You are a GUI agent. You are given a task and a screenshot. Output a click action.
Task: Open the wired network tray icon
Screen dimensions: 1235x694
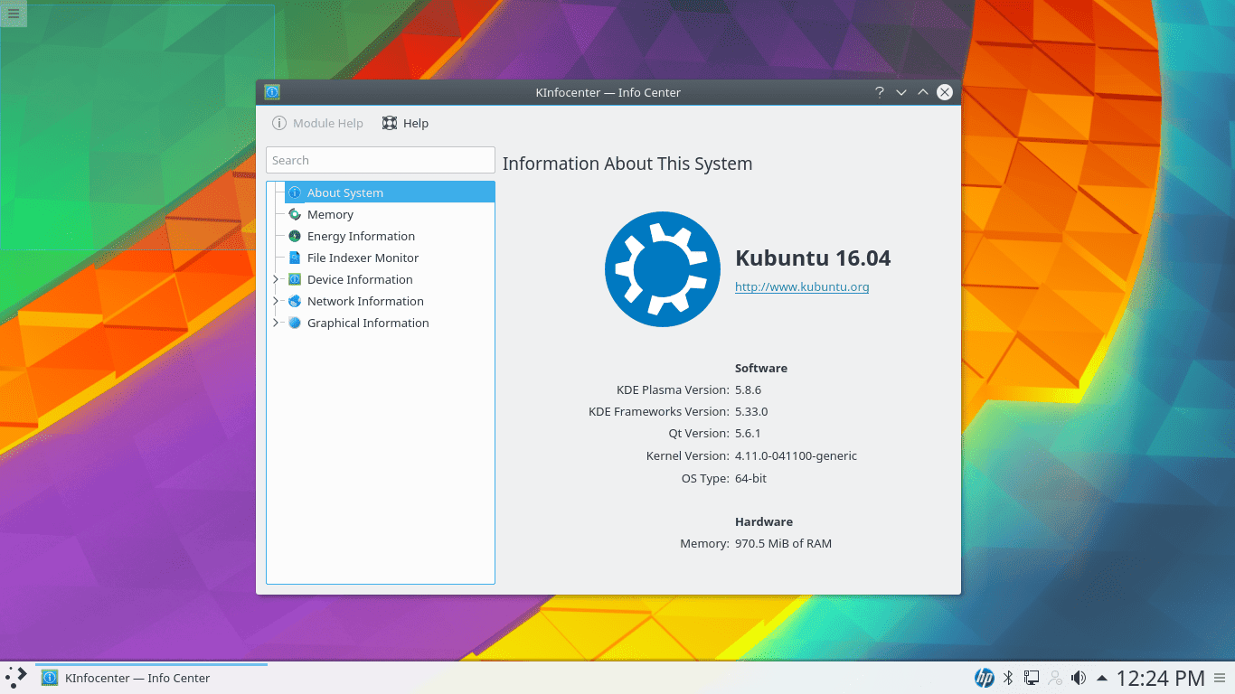(x=1031, y=678)
